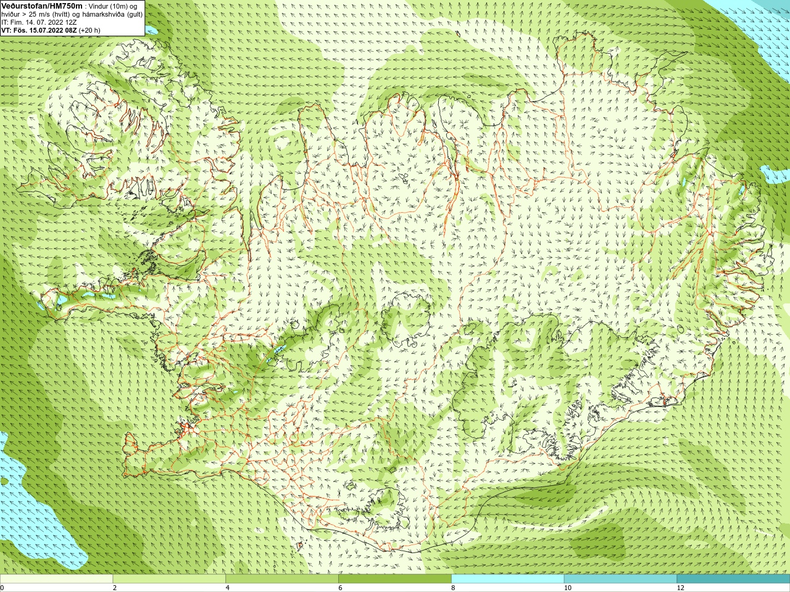Click the 'IT: Fim. 14. 07. 2022 12Z' initial time line
Screen dimensions: 790x592
[x=39, y=22]
